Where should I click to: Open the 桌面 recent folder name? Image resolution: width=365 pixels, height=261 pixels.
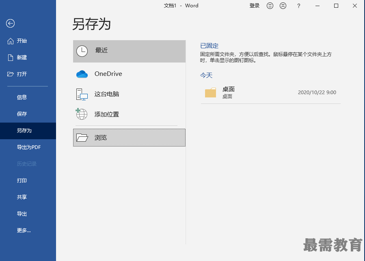click(x=229, y=89)
